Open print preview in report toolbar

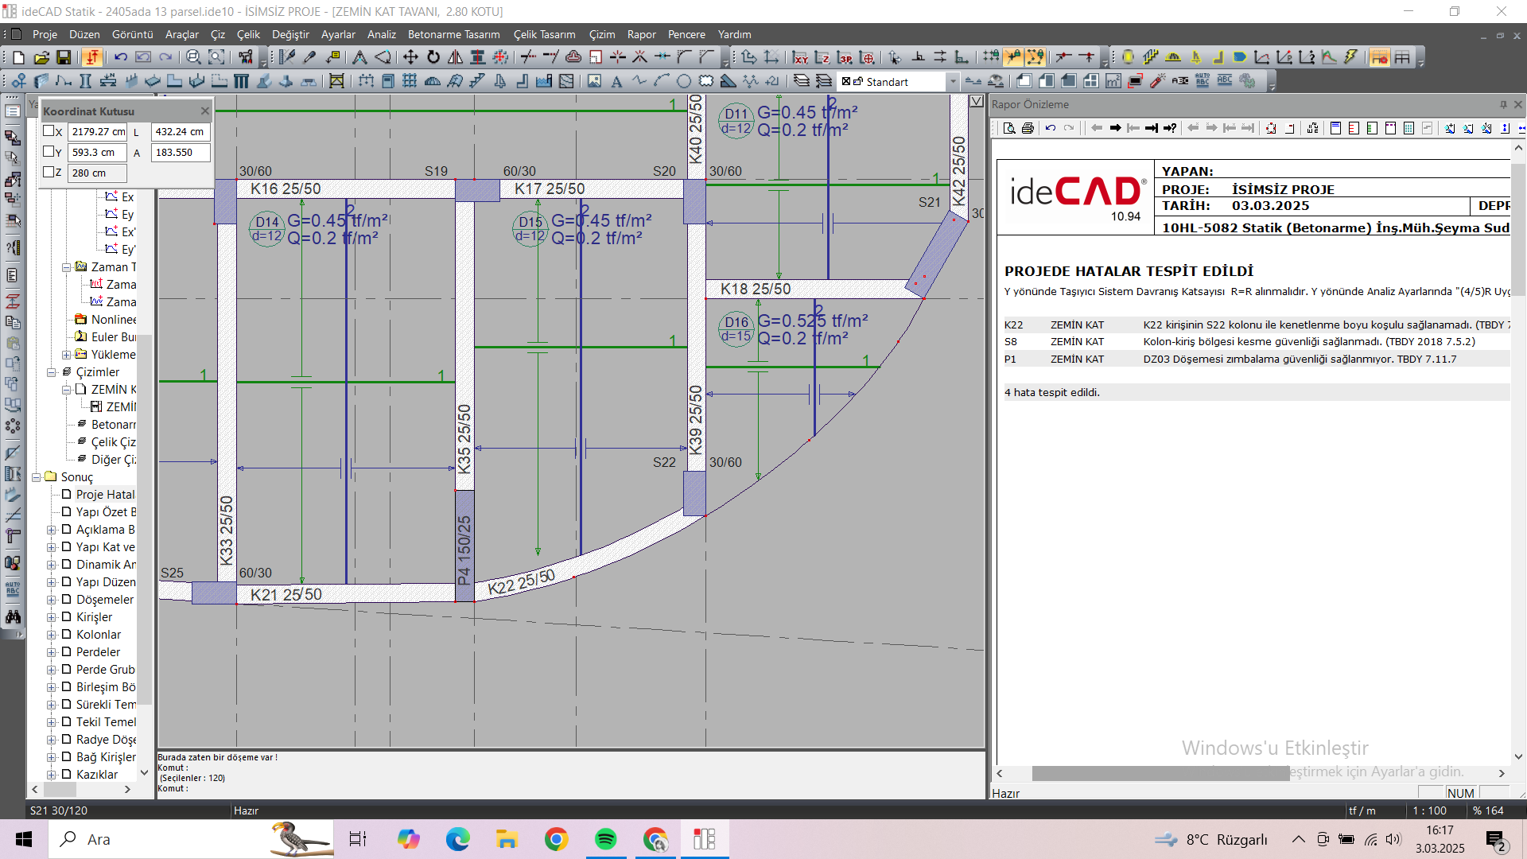(x=1009, y=128)
